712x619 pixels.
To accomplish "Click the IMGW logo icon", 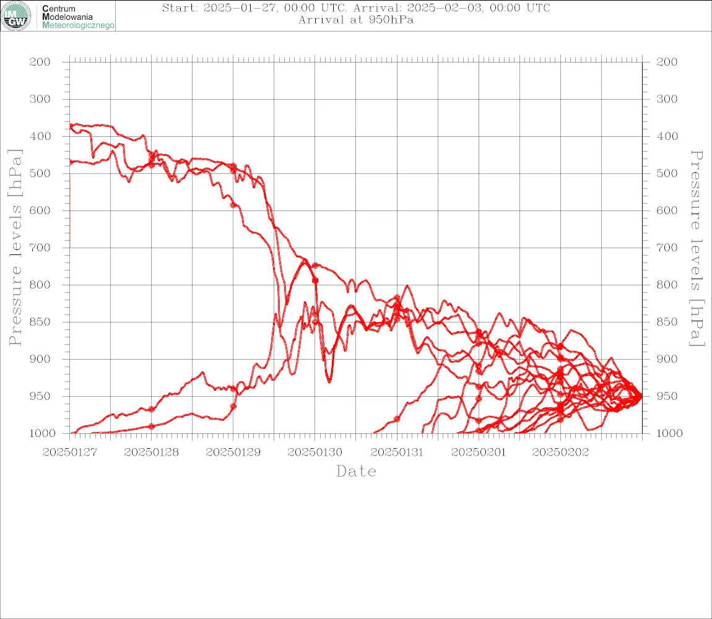I will click(16, 16).
